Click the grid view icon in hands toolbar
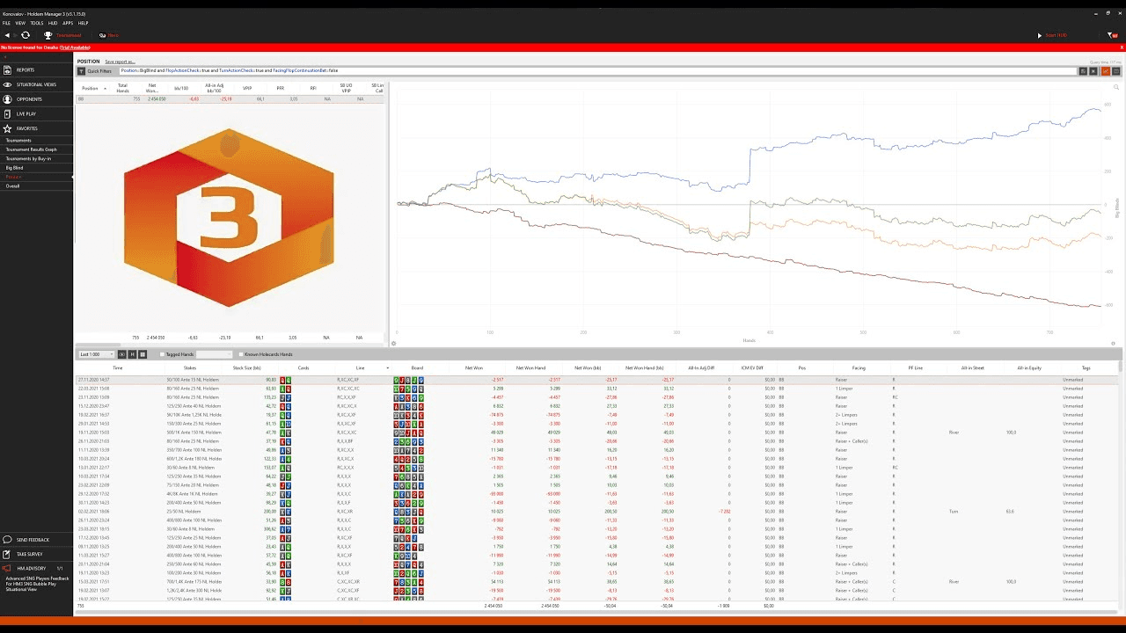The width and height of the screenshot is (1126, 633). pos(143,354)
